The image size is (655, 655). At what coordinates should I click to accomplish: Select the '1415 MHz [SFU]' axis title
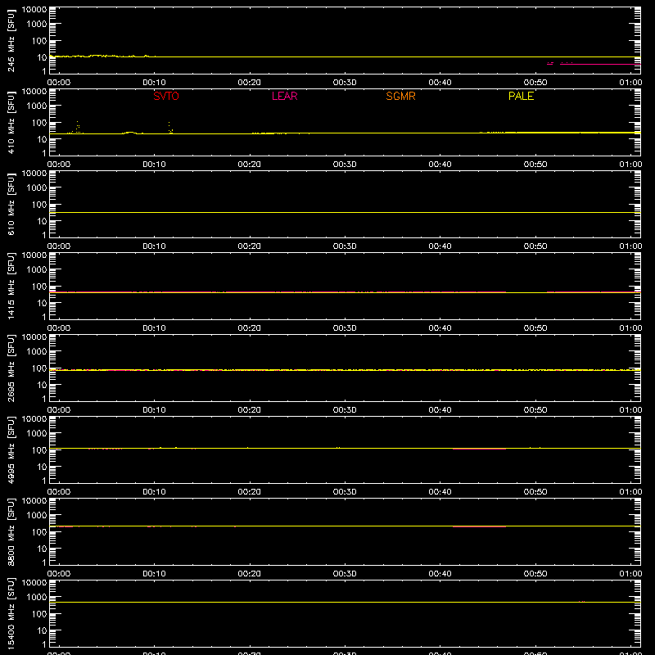[11, 286]
